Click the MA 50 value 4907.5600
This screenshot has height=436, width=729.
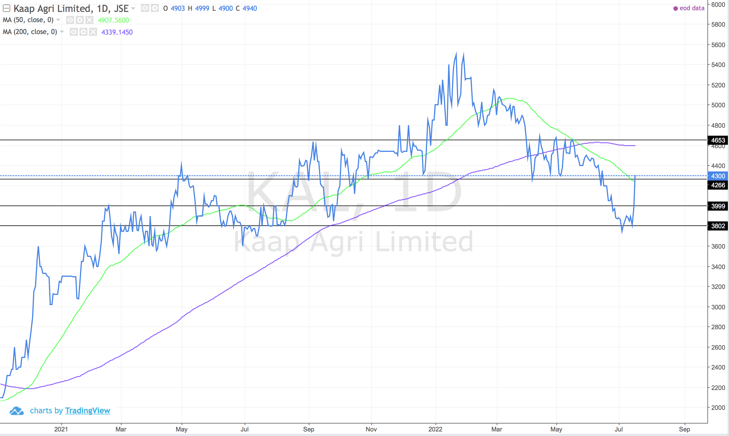coord(114,20)
